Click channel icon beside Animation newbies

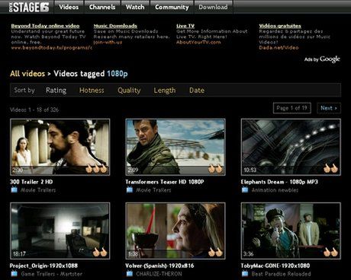click(245, 189)
